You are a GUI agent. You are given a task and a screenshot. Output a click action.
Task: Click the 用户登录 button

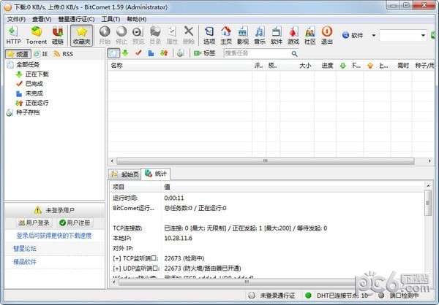pos(34,223)
